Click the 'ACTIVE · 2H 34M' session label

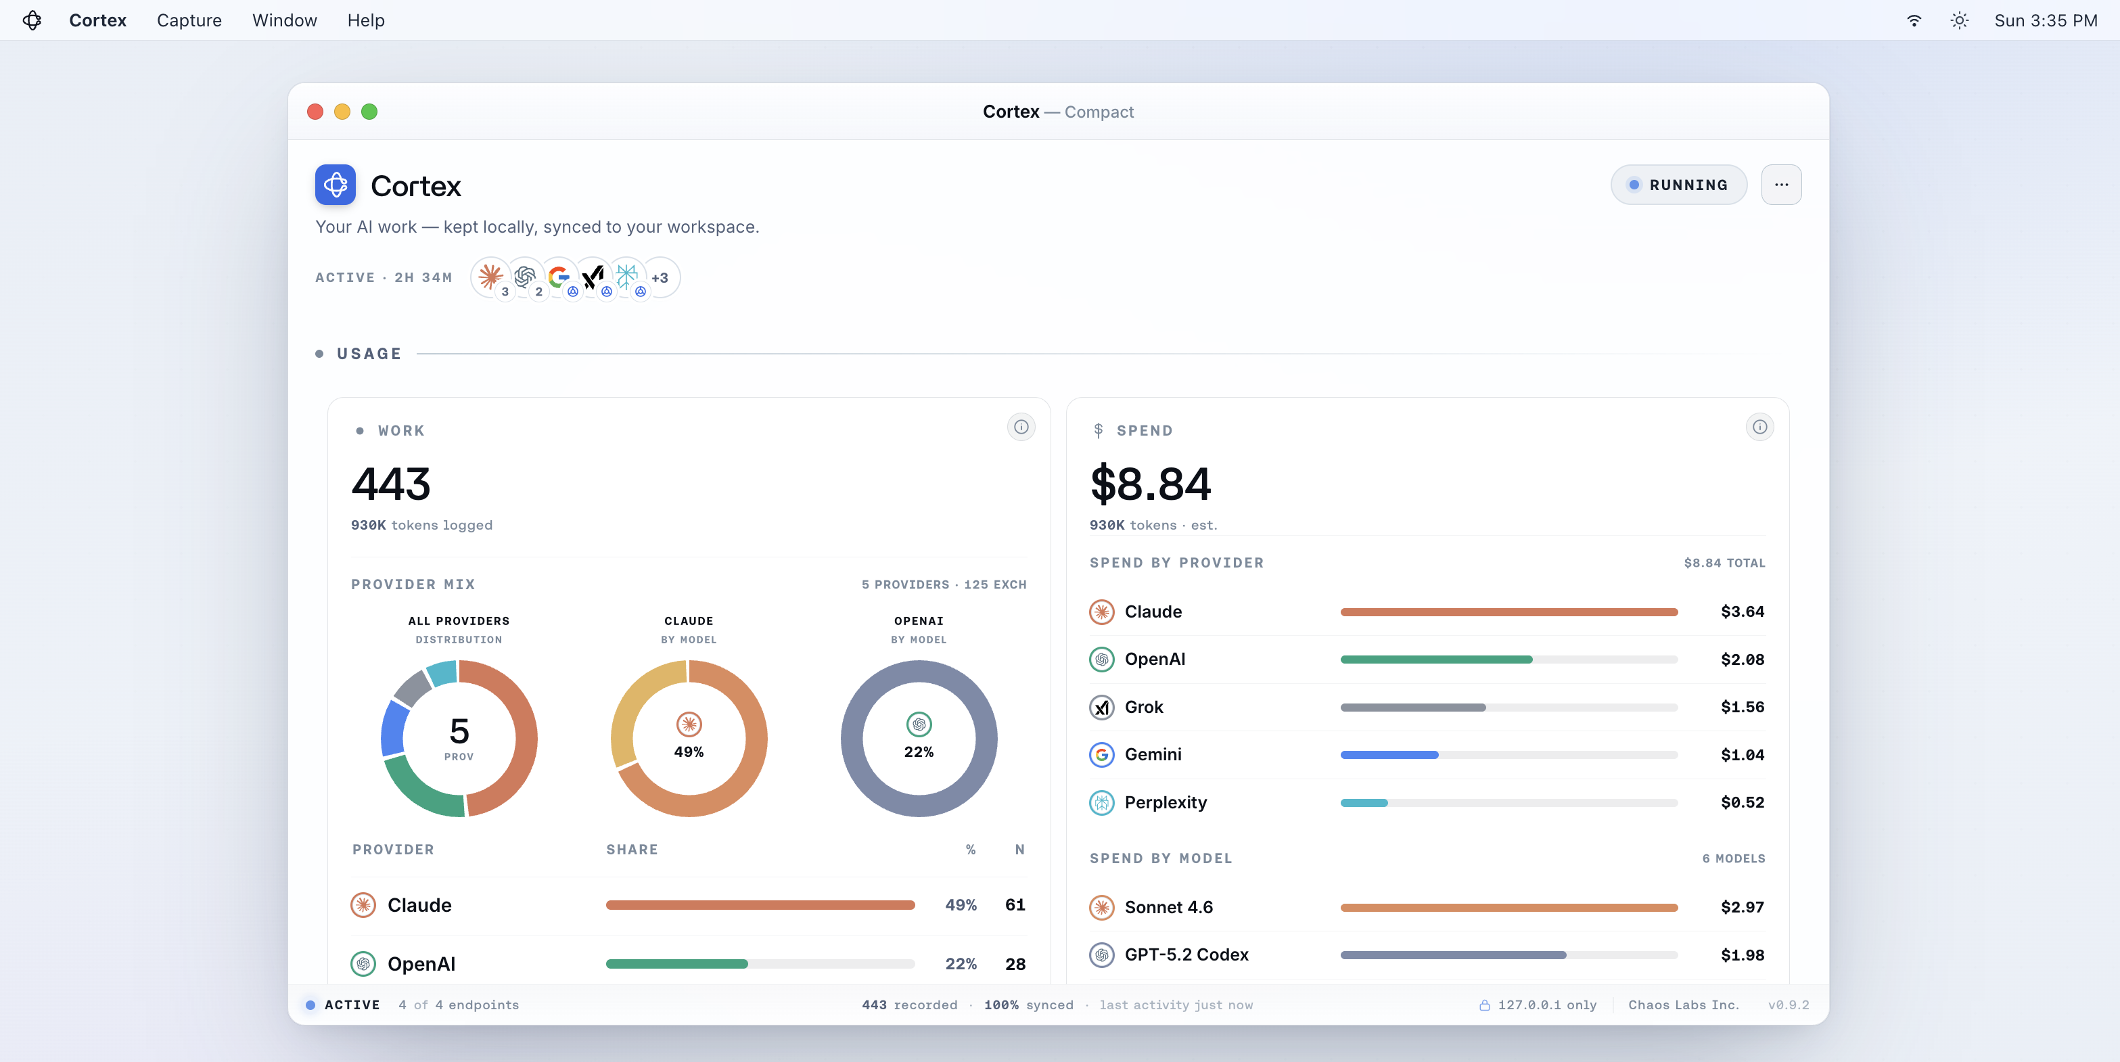click(384, 277)
